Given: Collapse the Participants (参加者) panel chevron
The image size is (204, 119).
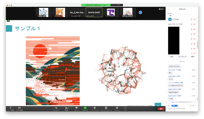Looking at the screenshot, I should (169, 9).
